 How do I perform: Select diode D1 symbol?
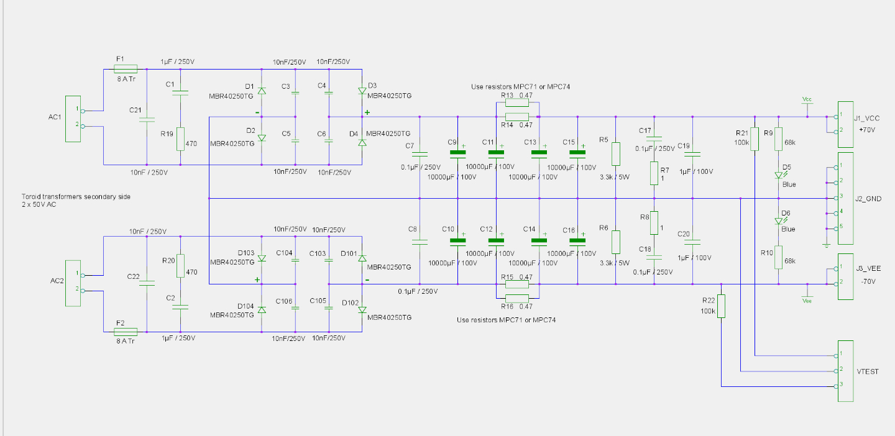click(262, 91)
